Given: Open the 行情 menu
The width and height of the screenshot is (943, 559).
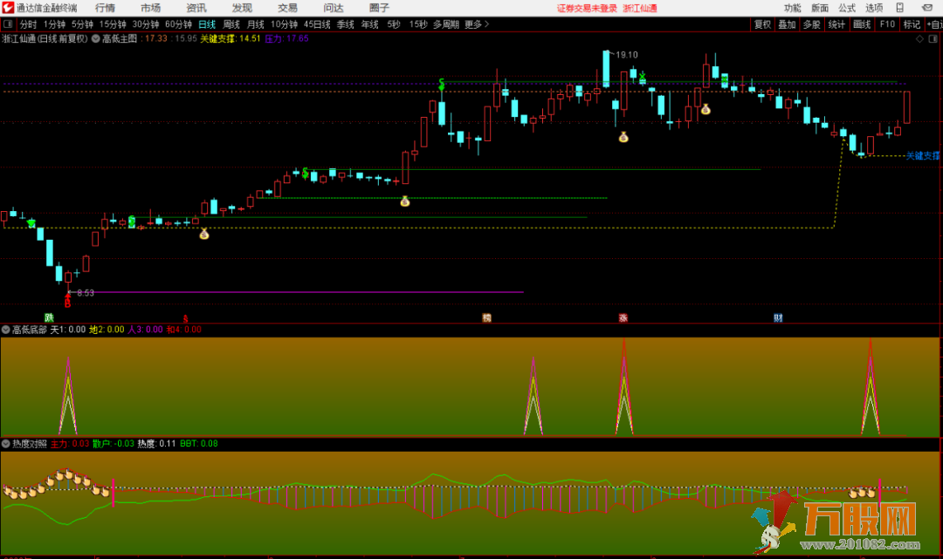Looking at the screenshot, I should pos(105,8).
